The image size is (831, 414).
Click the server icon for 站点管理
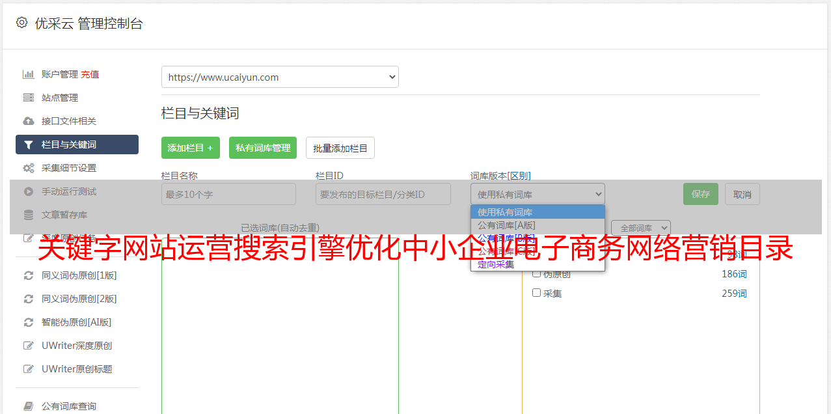[x=29, y=98]
